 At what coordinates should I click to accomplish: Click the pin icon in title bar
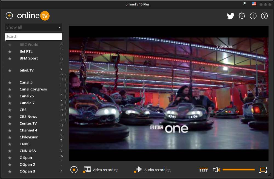click(244, 4)
